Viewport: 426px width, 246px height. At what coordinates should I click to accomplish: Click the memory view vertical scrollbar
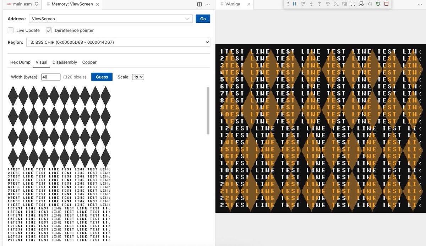tap(208, 110)
